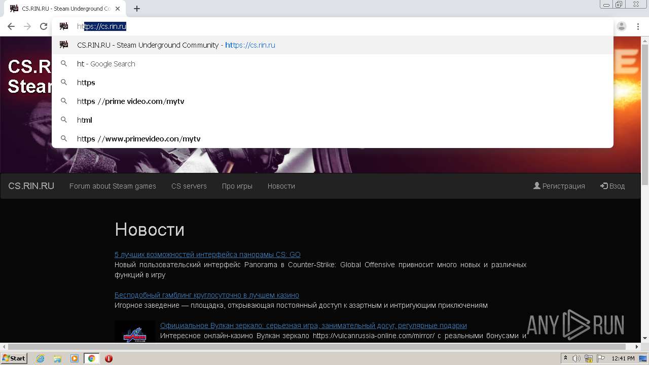Open Windows Explorer folder taskbar icon
The width and height of the screenshot is (649, 365).
[x=57, y=358]
